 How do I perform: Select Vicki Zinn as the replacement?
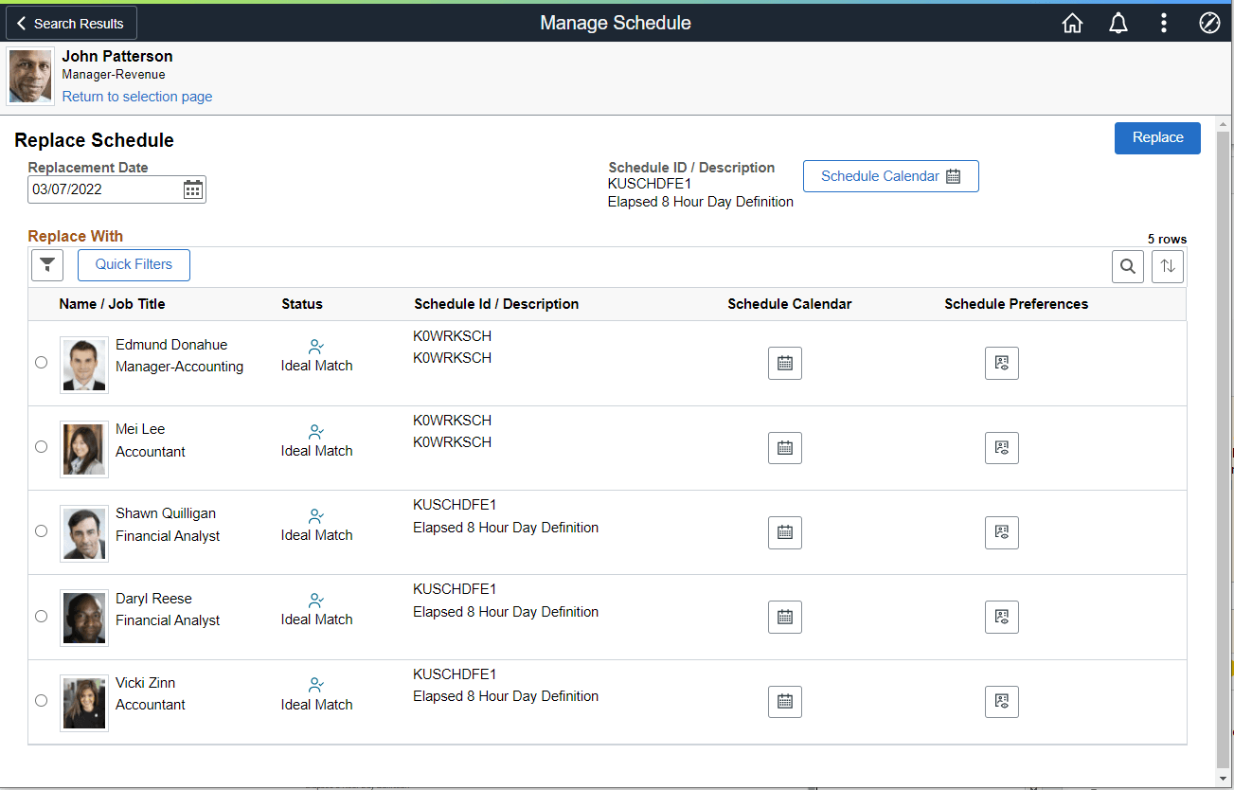tap(41, 700)
